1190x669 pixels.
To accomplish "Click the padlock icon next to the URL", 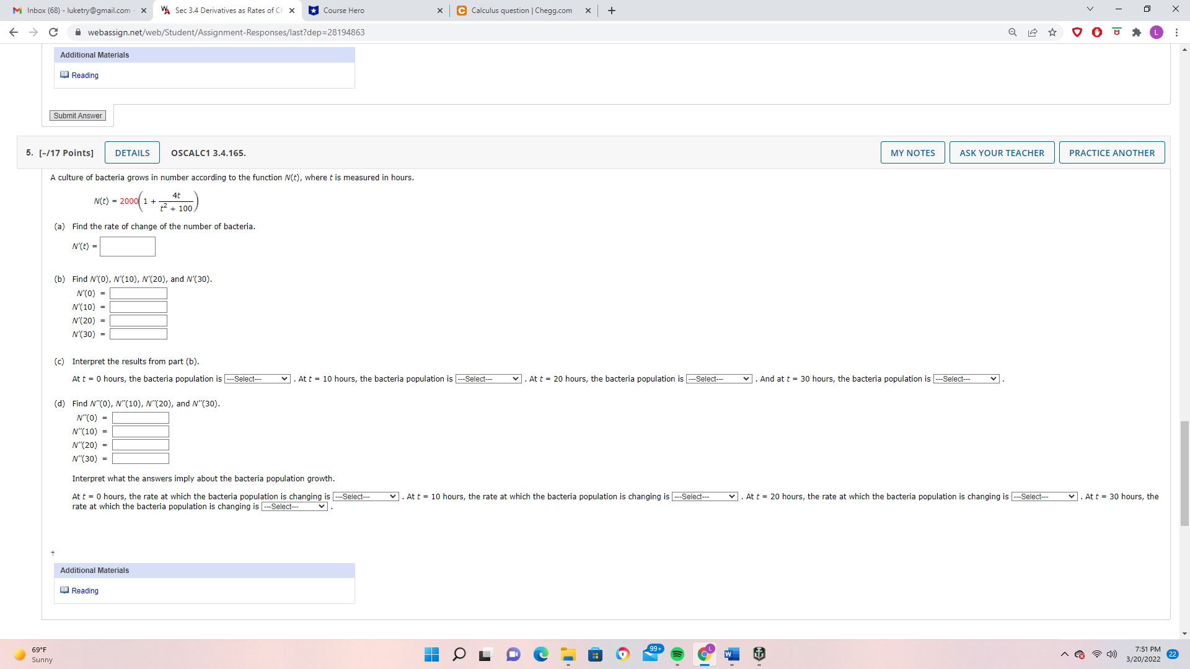I will click(78, 32).
